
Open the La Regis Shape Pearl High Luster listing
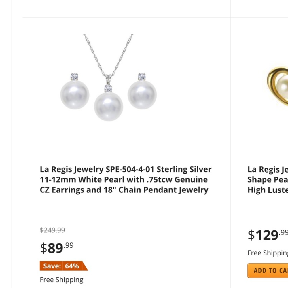click(266, 179)
